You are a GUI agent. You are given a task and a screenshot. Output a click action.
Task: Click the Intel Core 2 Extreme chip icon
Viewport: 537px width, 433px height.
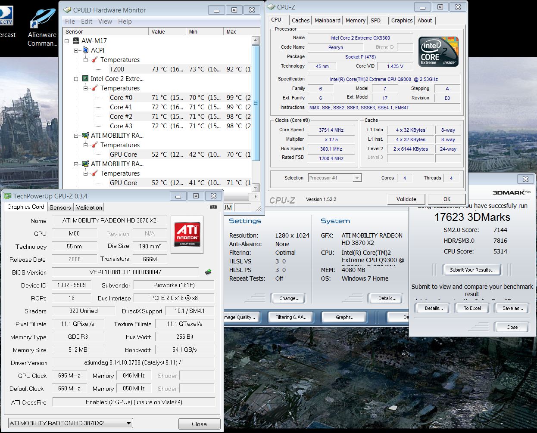(85, 79)
